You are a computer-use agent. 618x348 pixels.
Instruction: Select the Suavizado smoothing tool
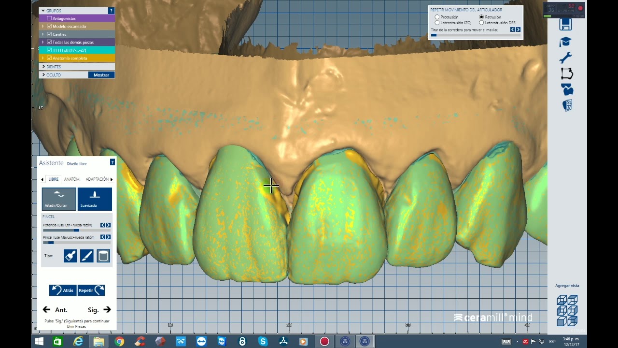[95, 199]
